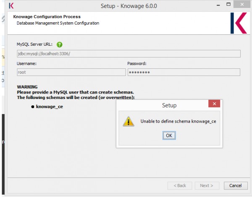Image resolution: width=252 pixels, height=198 pixels.
Task: Maximize the Knowage setup window
Action: pos(228,4)
